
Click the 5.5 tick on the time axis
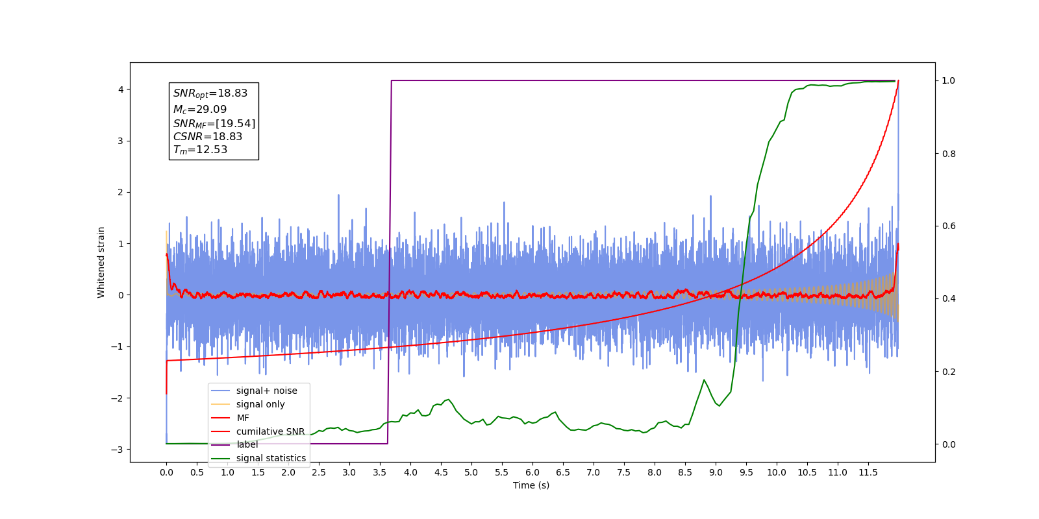click(x=502, y=472)
